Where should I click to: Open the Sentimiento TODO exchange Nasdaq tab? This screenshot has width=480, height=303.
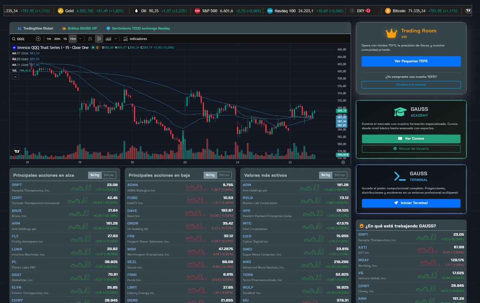tap(138, 28)
